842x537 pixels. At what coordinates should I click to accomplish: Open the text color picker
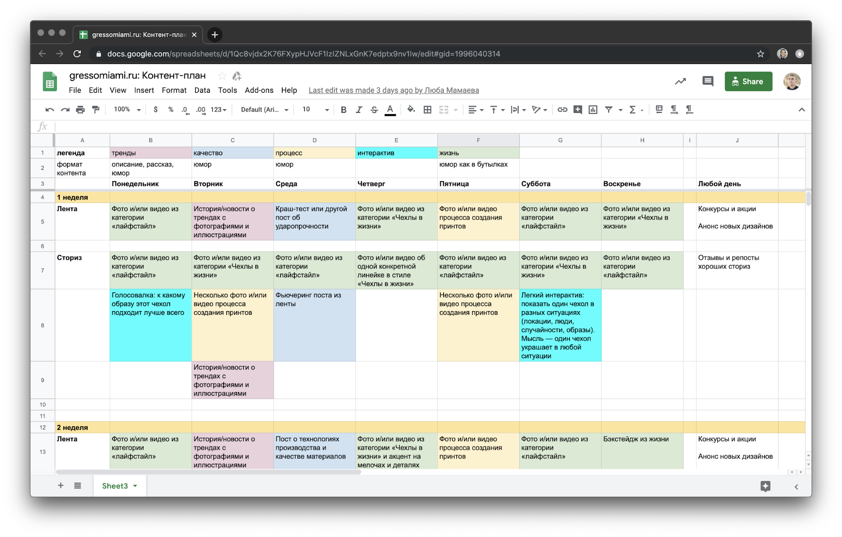390,110
